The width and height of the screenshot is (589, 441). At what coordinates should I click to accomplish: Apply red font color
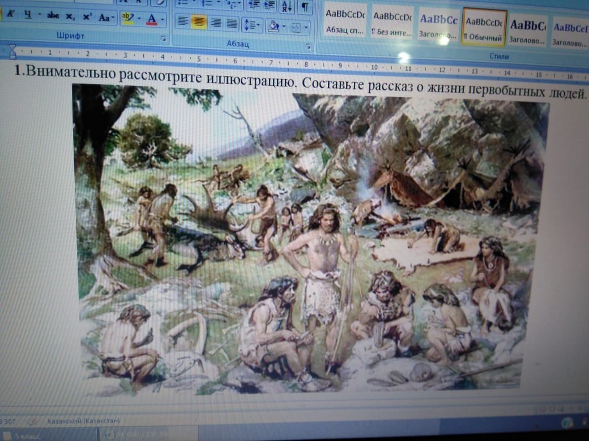152,19
